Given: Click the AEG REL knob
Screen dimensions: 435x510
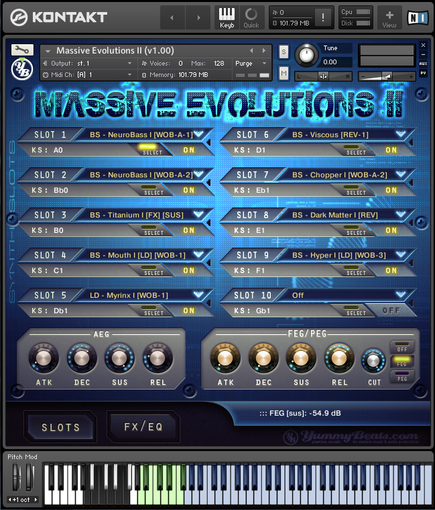Looking at the screenshot, I should (x=158, y=358).
